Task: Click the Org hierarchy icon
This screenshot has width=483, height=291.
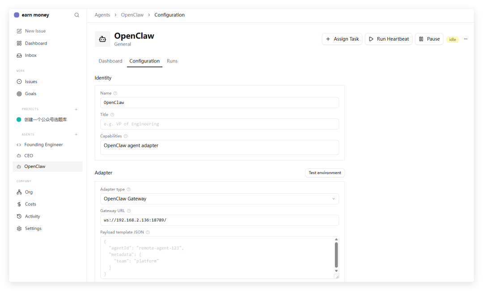Action: tap(19, 192)
